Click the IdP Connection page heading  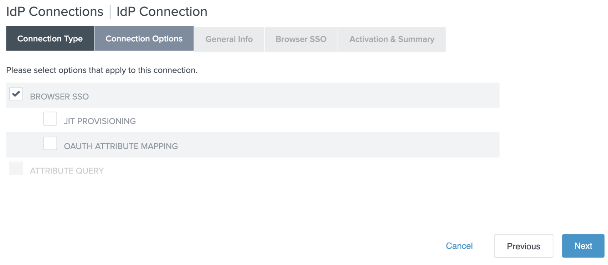click(x=162, y=12)
